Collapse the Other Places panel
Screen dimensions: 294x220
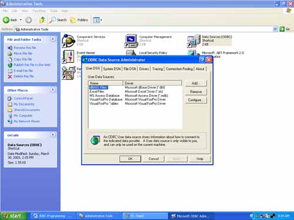tap(53, 90)
